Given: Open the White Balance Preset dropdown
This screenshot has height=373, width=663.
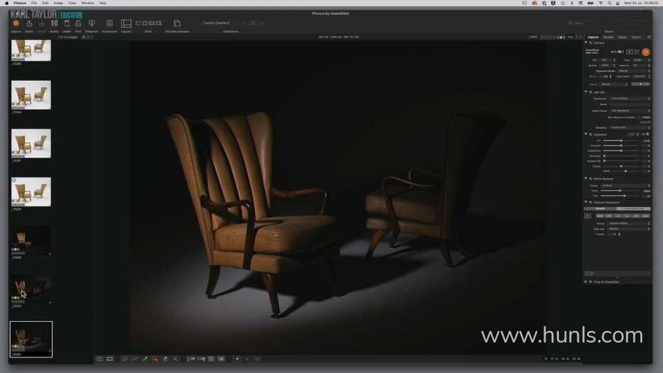Looking at the screenshot, I should tap(625, 185).
